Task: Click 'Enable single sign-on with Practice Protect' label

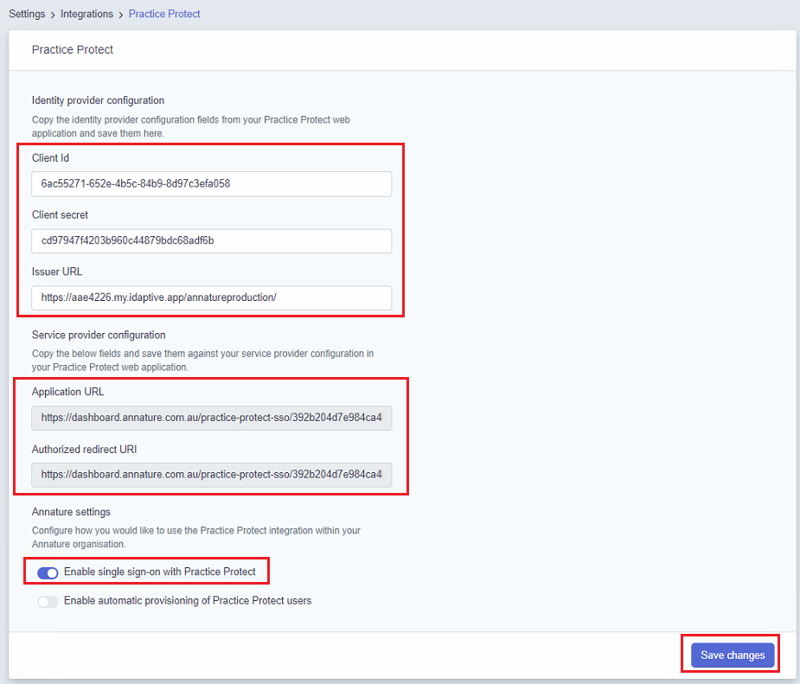Action: click(160, 572)
